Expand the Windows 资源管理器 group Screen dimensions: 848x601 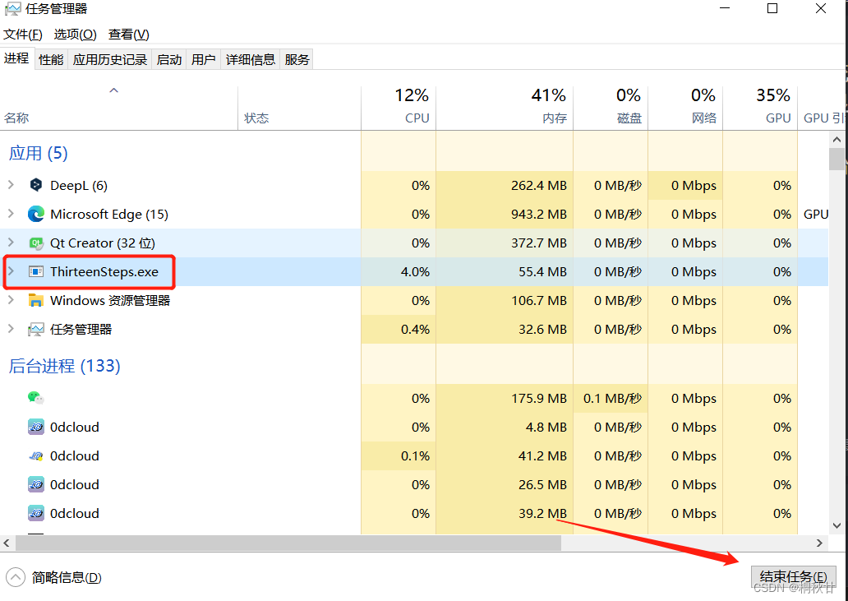(11, 300)
